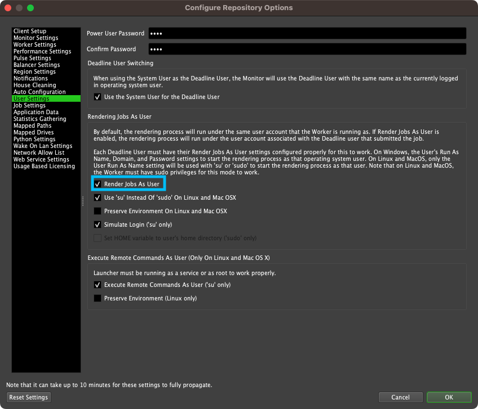Click the Power User Password field
This screenshot has width=478, height=409.
[x=307, y=34]
